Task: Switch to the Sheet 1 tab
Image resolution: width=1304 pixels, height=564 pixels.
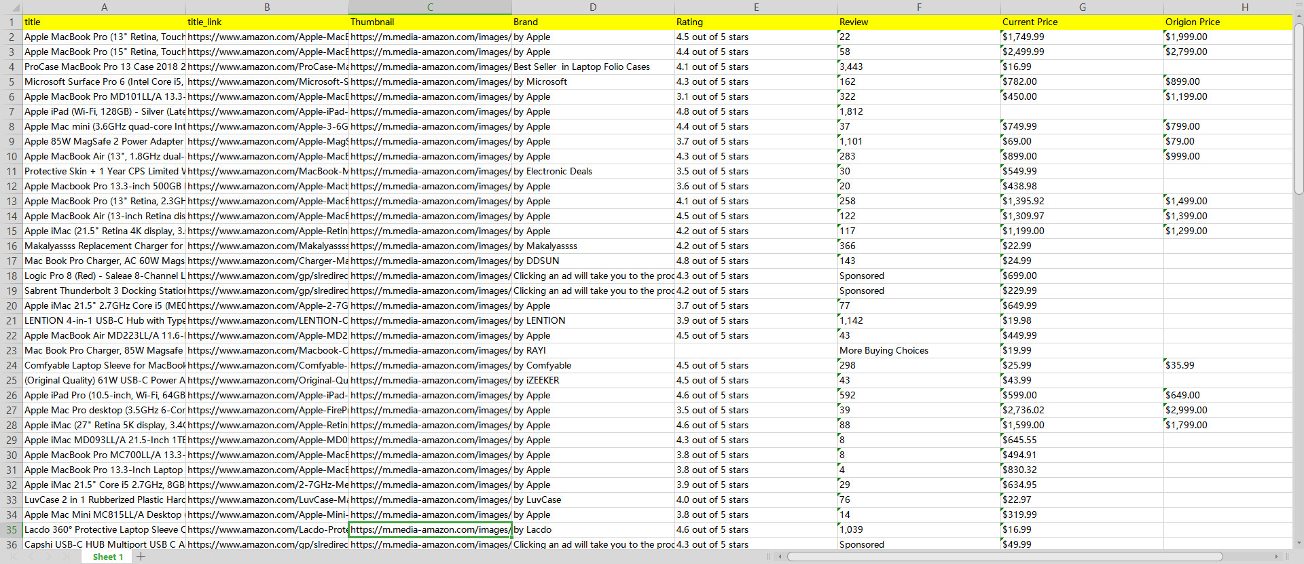Action: coord(108,557)
